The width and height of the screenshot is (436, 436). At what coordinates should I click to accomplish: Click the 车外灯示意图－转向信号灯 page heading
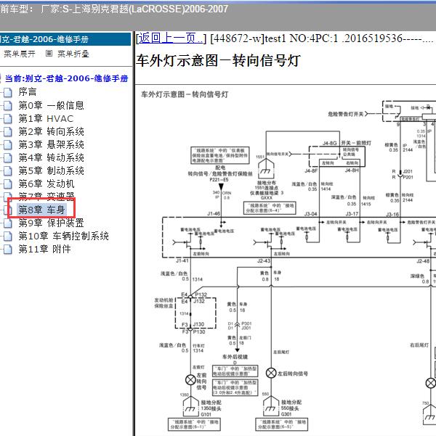(218, 60)
